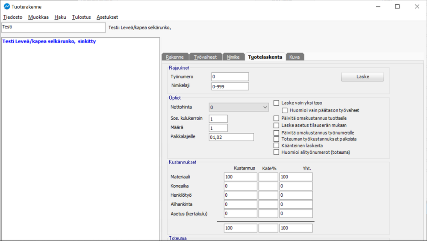Close the Tuoterakenne window
The image size is (427, 241).
pos(417,6)
